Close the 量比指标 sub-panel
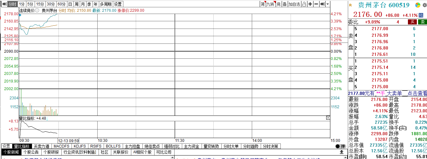This screenshot has height=159, width=427. pyautogui.click(x=328, y=118)
